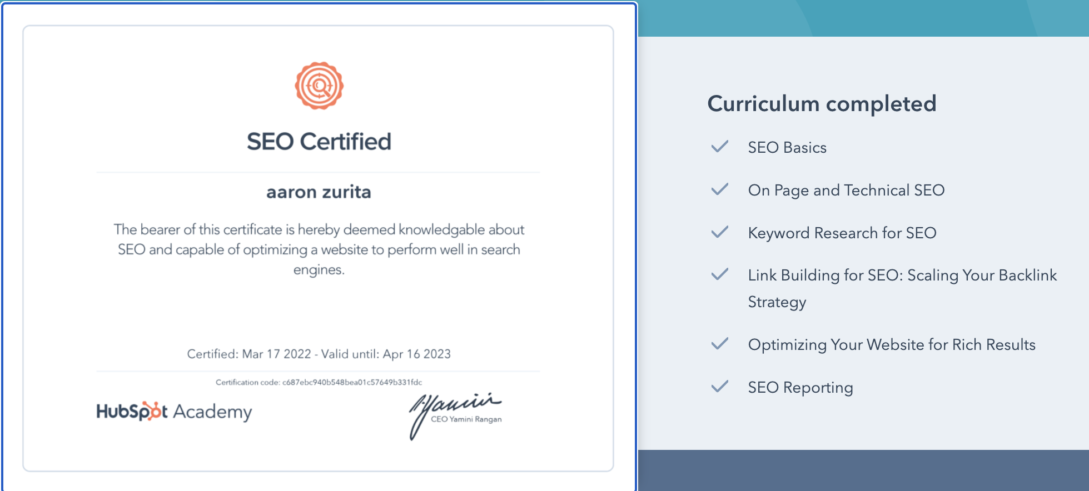The height and width of the screenshot is (491, 1089).
Task: Click the CEO Yamini Rangan caption
Action: [466, 419]
